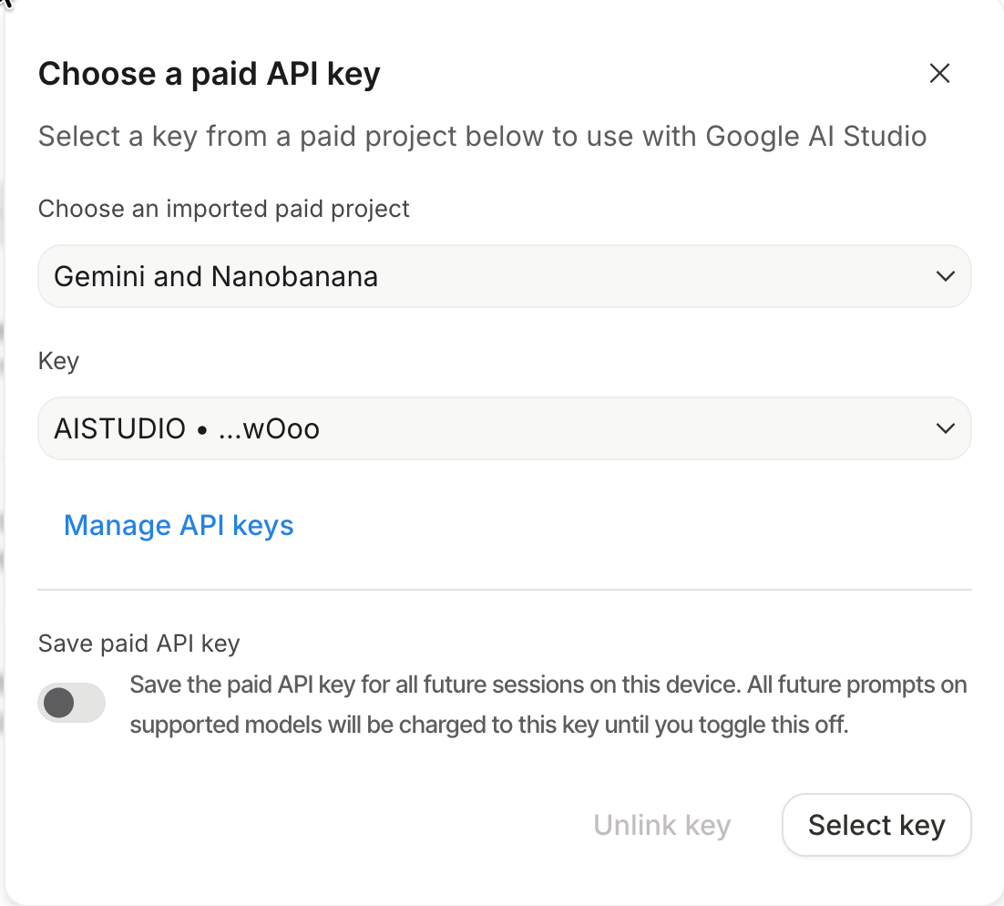1004x906 pixels.
Task: Expand the chevron arrow in the Key field
Action: coord(946,428)
